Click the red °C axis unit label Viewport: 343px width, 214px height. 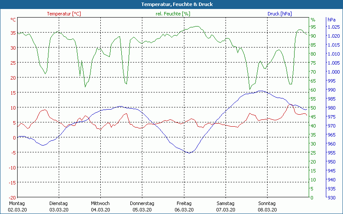click(x=13, y=20)
